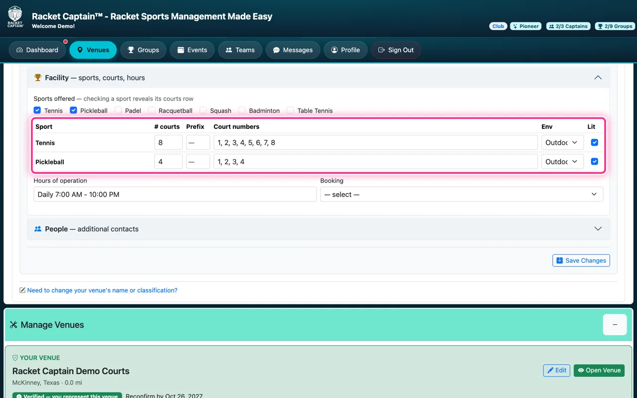Click the 'Racket Captain Demo Courts' venue name
This screenshot has height=398, width=637.
pos(71,371)
